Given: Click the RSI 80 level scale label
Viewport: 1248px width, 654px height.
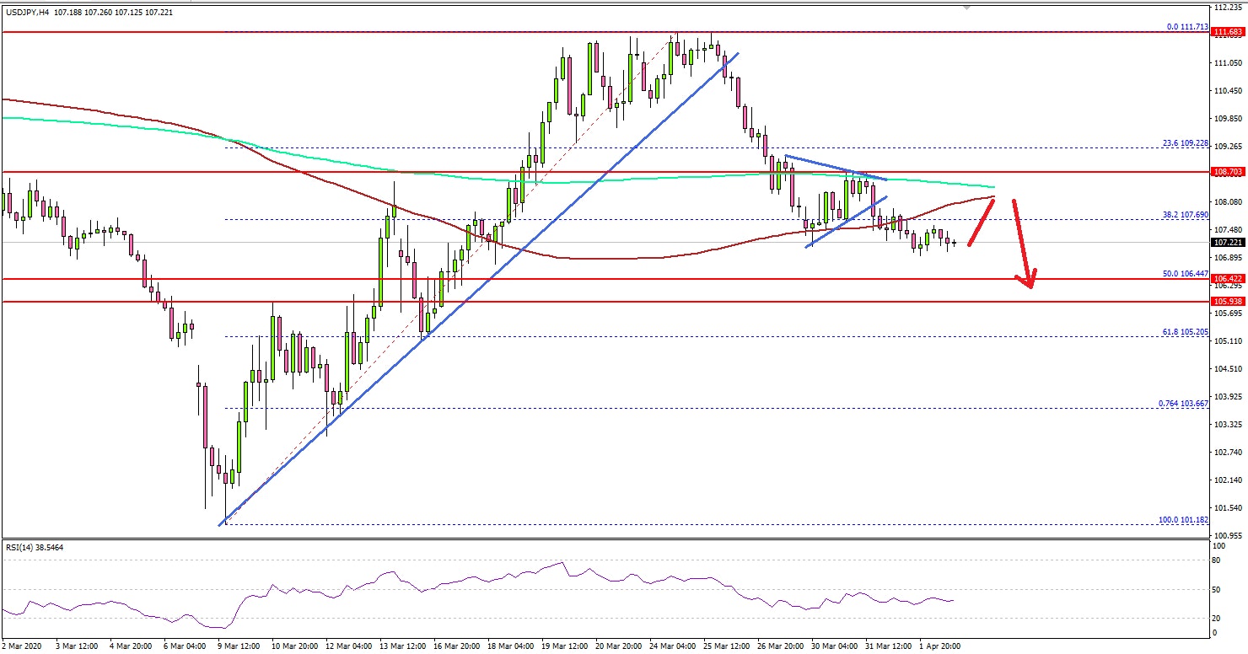Looking at the screenshot, I should [x=1217, y=559].
